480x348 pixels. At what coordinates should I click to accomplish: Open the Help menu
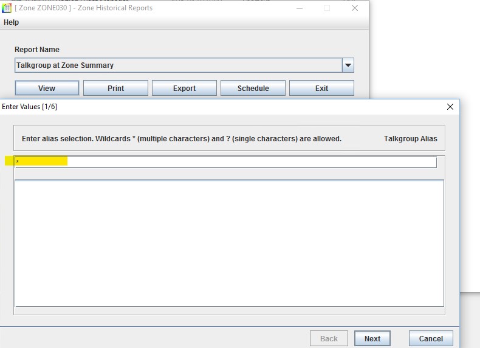[11, 22]
